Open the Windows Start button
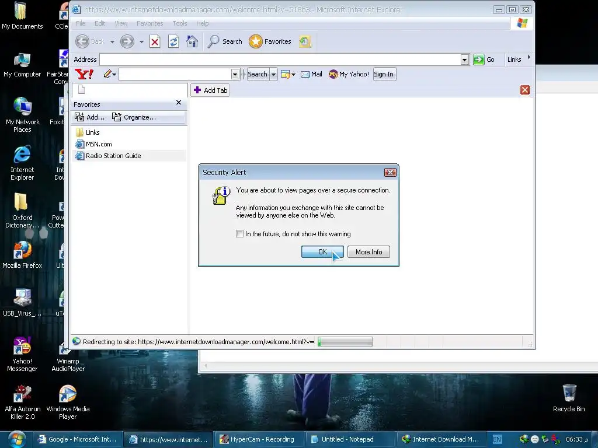598x448 pixels. pos(16,439)
